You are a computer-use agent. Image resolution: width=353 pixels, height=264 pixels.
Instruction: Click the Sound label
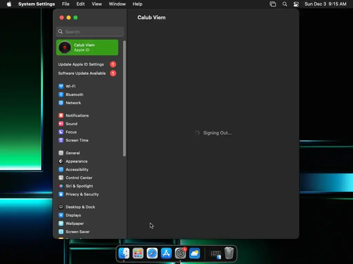[x=72, y=124]
